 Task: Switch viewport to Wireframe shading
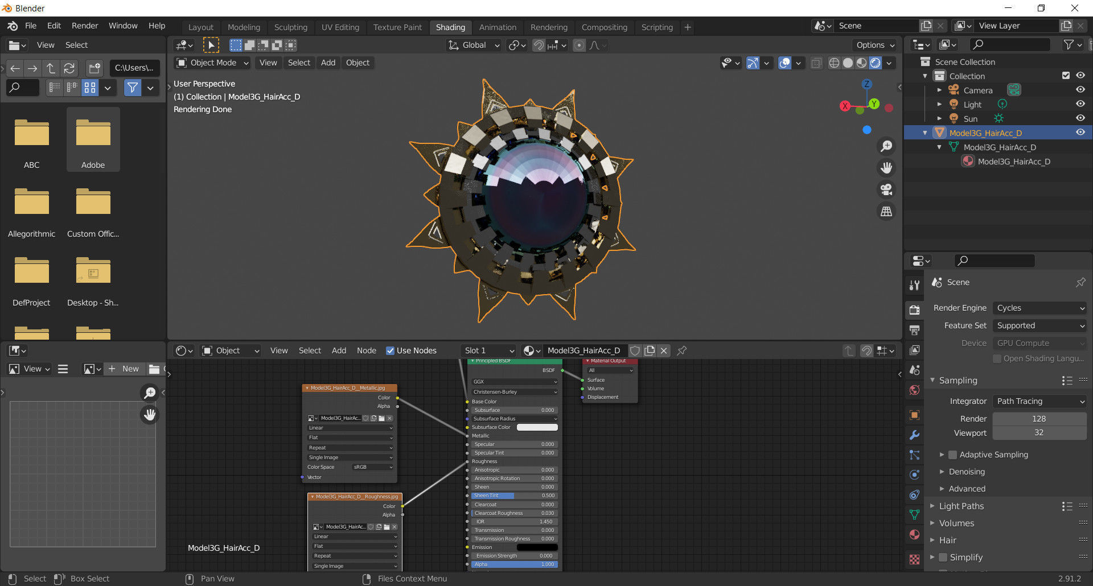[x=834, y=63]
